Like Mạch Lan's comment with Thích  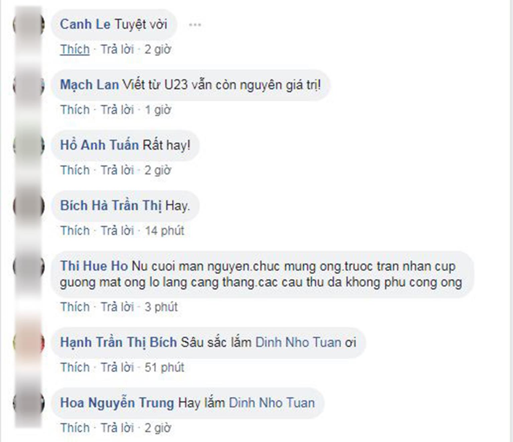[75, 110]
